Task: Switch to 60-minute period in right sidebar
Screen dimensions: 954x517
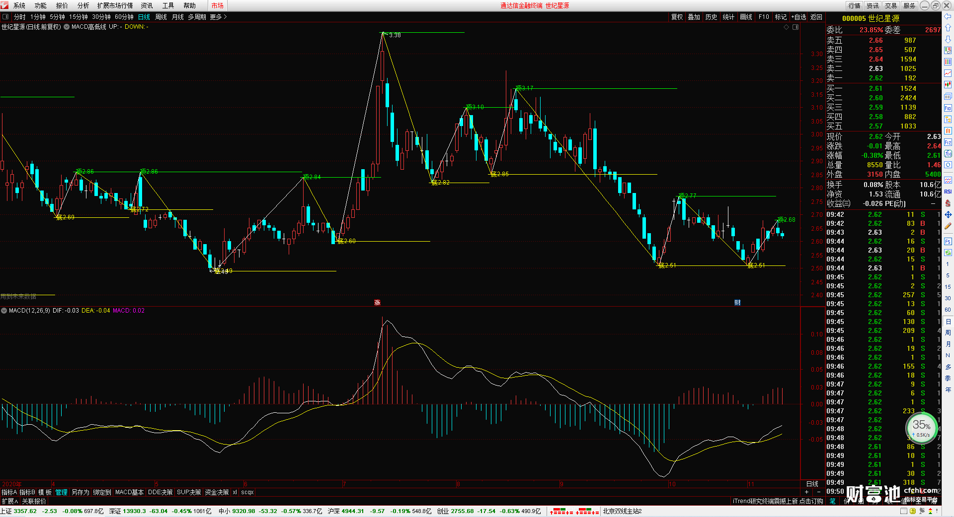Action: pos(948,309)
